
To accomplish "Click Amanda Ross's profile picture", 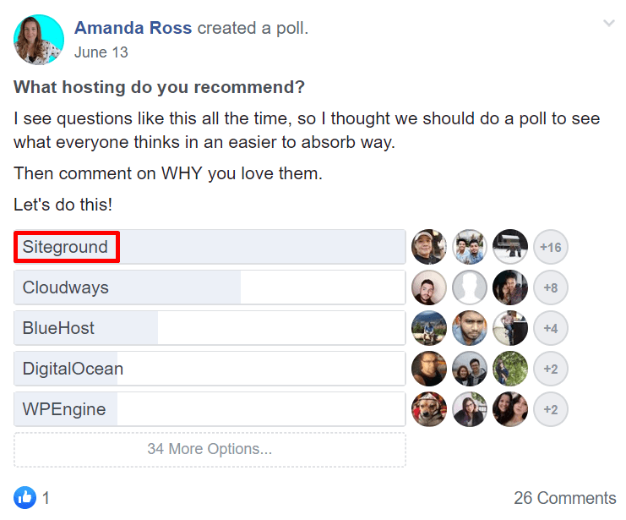I will (x=39, y=39).
